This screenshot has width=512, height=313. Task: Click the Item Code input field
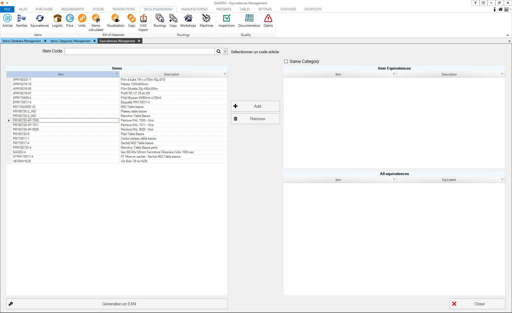tap(139, 51)
